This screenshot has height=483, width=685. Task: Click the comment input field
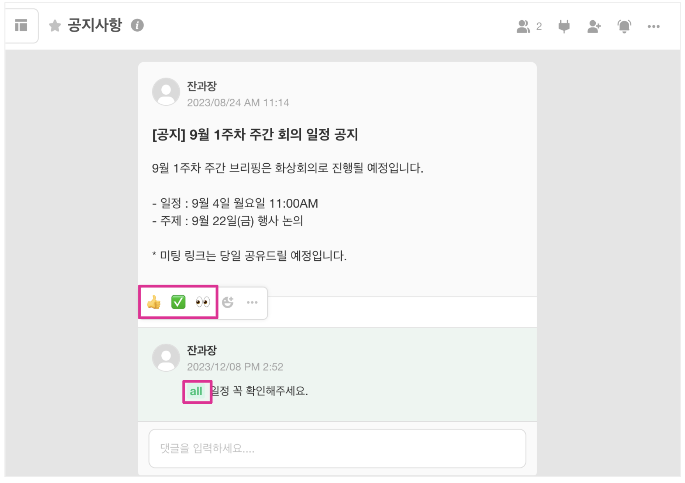tap(337, 448)
